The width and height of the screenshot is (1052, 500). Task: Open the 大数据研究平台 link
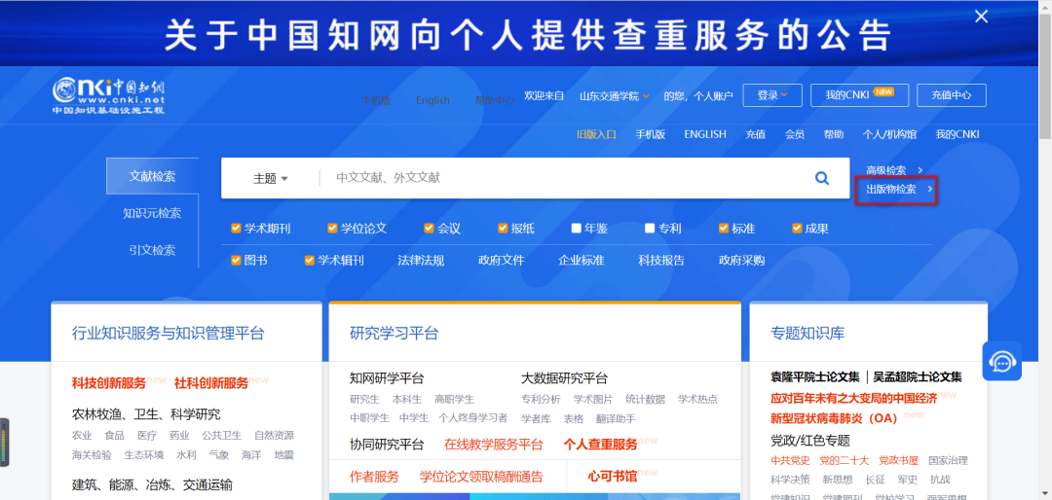564,378
